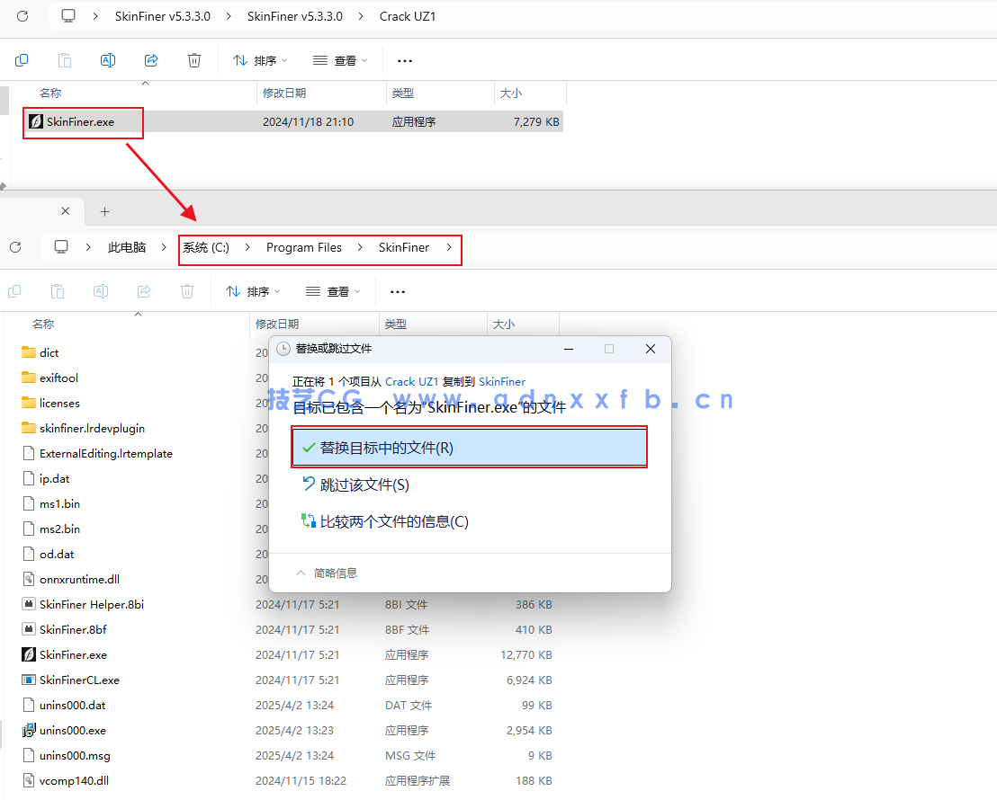Open the dict folder
This screenshot has height=800, width=997.
(49, 352)
